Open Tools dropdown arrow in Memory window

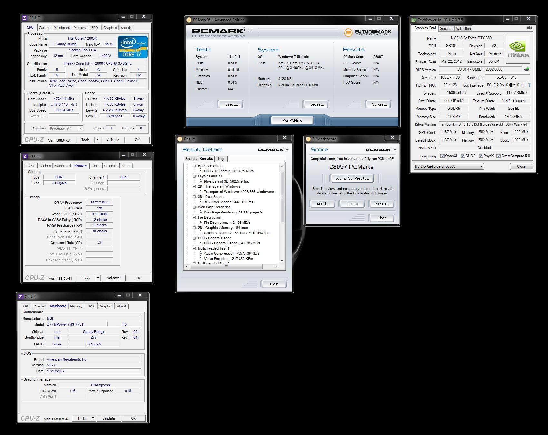click(x=98, y=278)
